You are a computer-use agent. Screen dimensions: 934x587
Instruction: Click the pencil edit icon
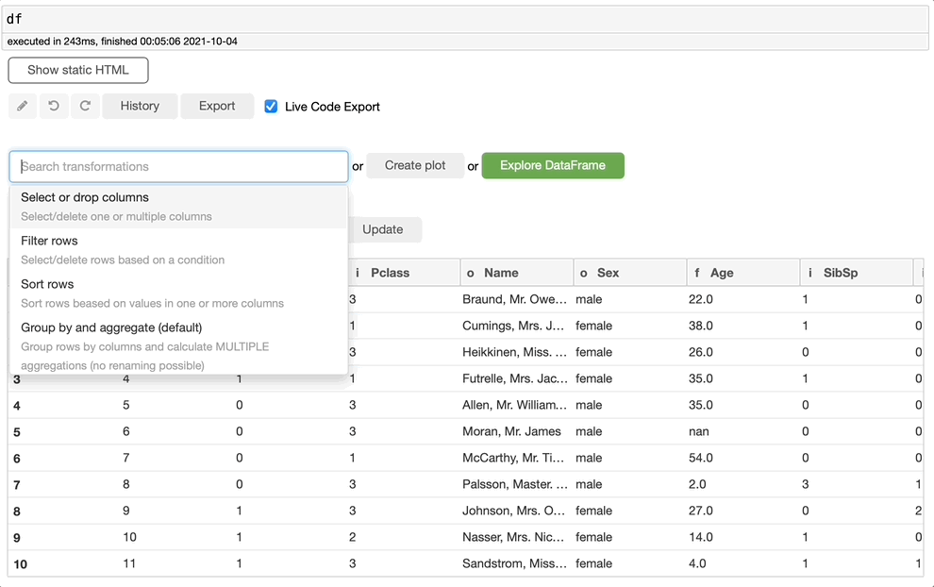pyautogui.click(x=23, y=106)
